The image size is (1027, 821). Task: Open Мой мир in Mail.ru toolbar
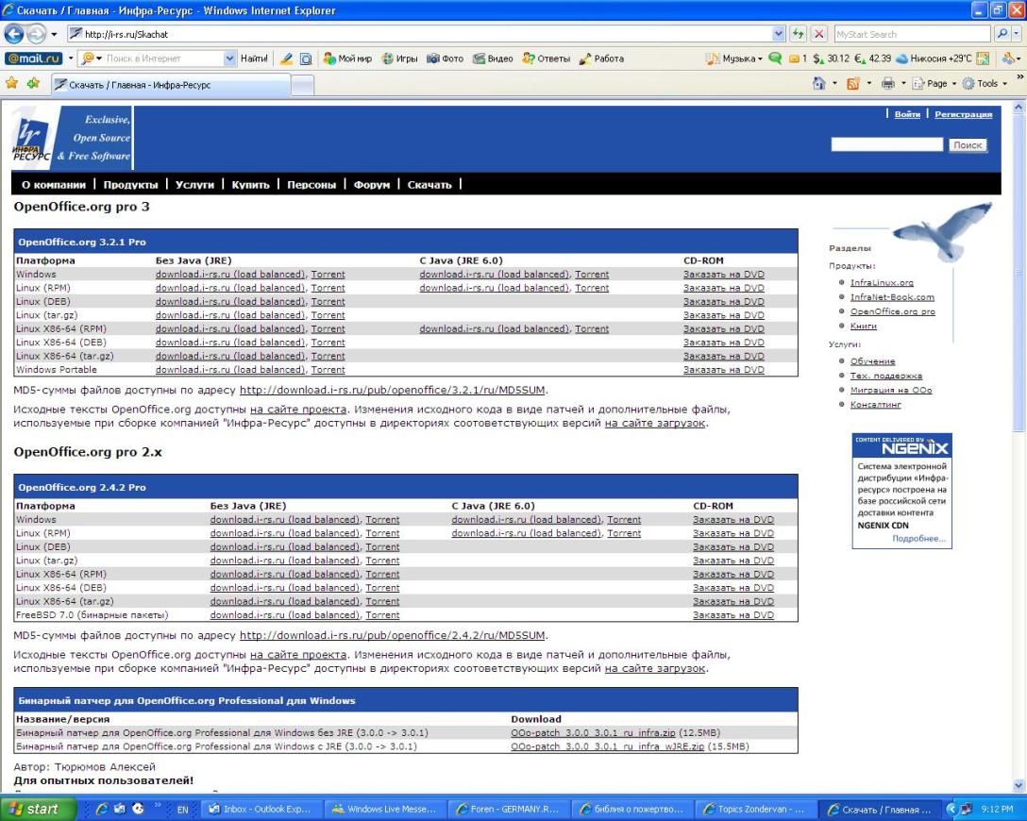pyautogui.click(x=347, y=59)
